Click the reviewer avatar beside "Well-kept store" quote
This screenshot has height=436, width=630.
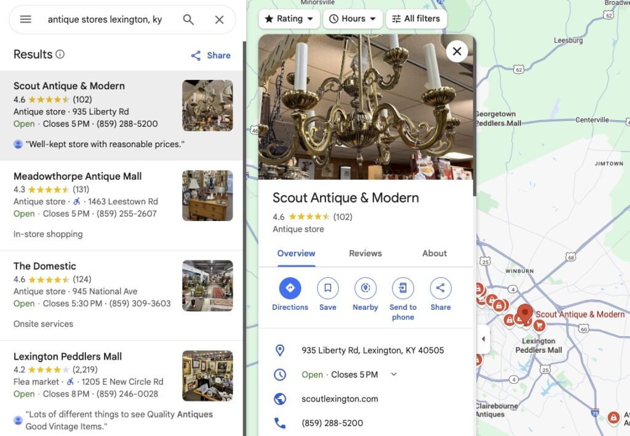[18, 144]
